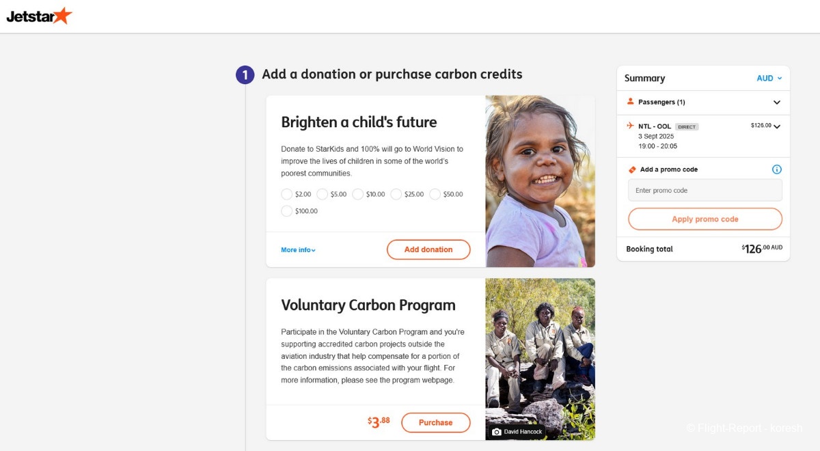820x451 pixels.
Task: Expand the More info link
Action: click(298, 250)
